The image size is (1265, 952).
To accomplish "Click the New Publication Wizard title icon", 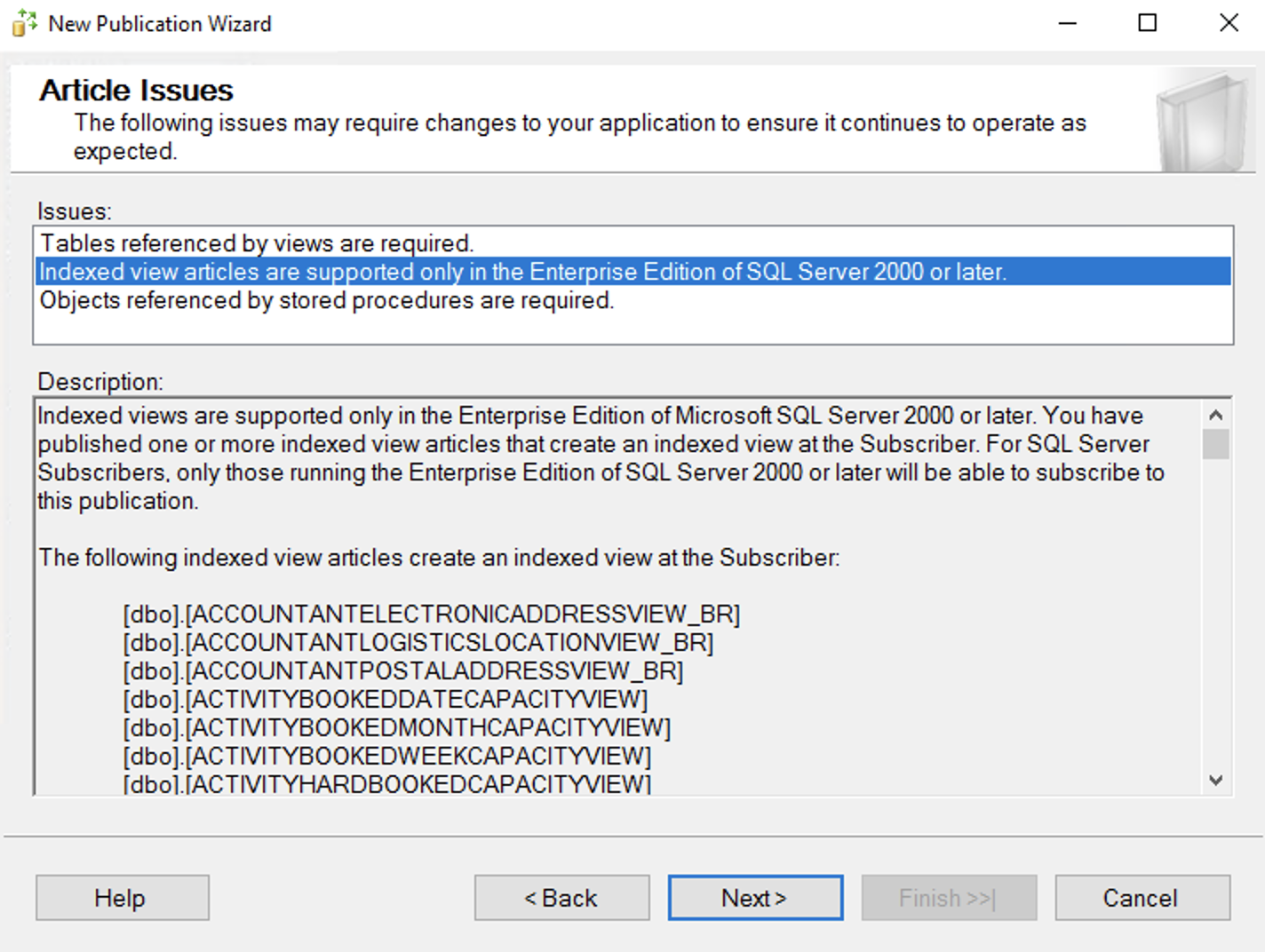I will [x=24, y=23].
